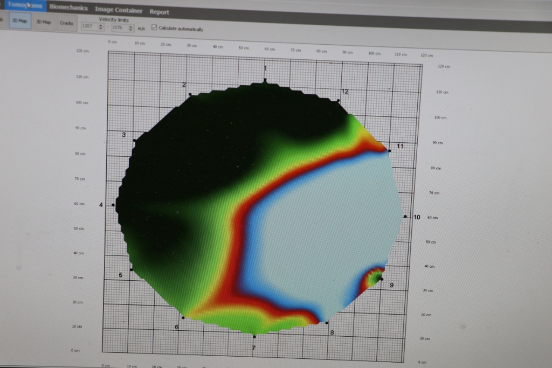Go to the Image Container tab

click(x=119, y=10)
